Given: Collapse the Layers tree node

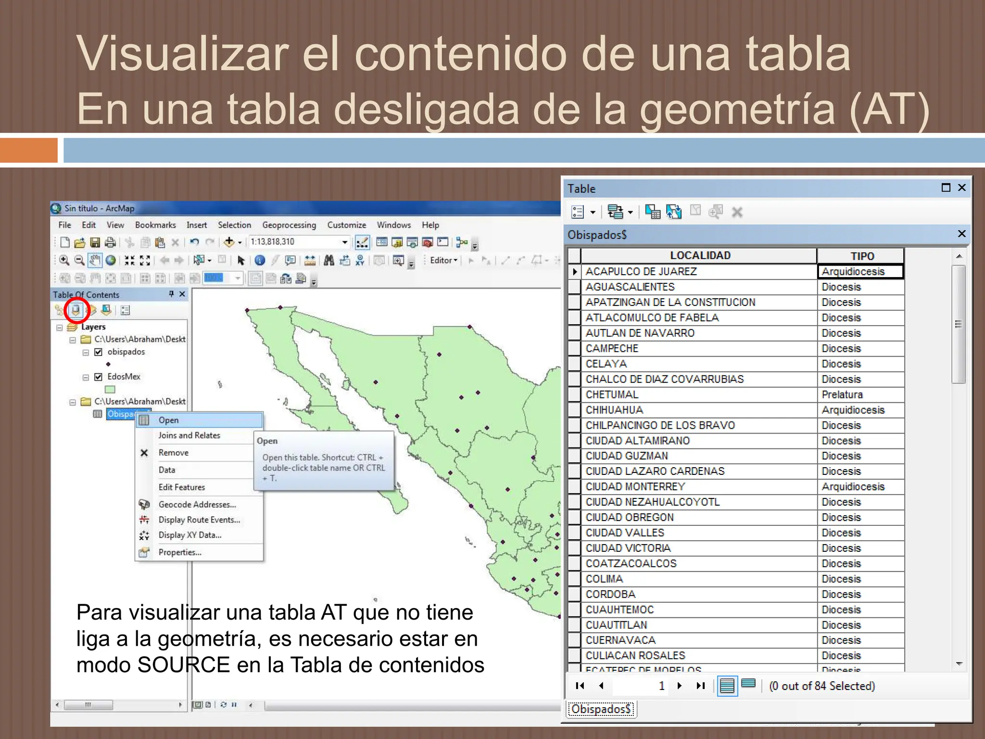Looking at the screenshot, I should click(60, 328).
